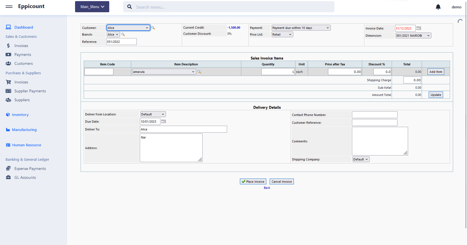
Task: Click the people icon beside Customers
Action: point(8,63)
